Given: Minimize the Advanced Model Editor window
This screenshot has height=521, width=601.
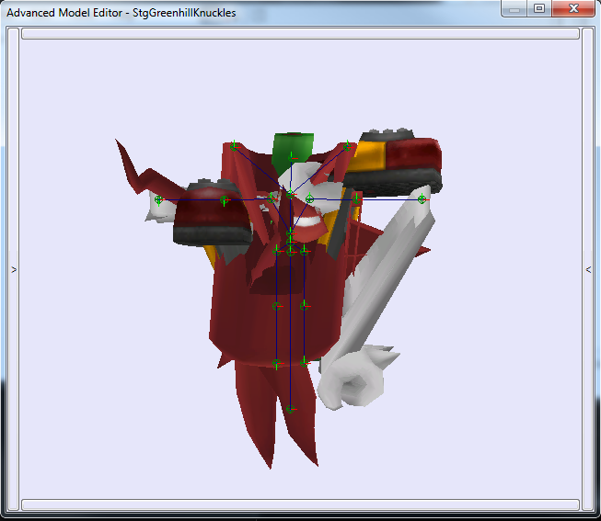Looking at the screenshot, I should pyautogui.click(x=514, y=9).
